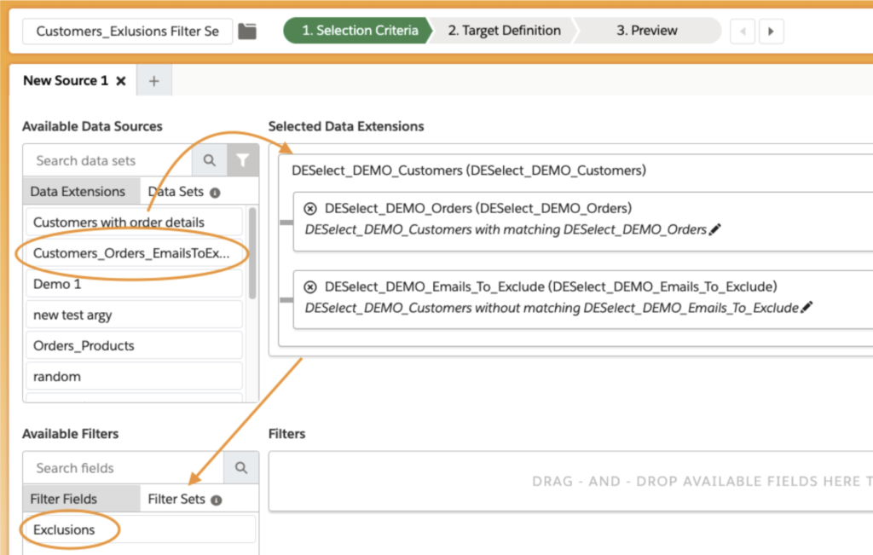Image resolution: width=873 pixels, height=555 pixels.
Task: Remove DESelect_DEMO_Emails_To_Exclude with its X icon
Action: click(310, 286)
